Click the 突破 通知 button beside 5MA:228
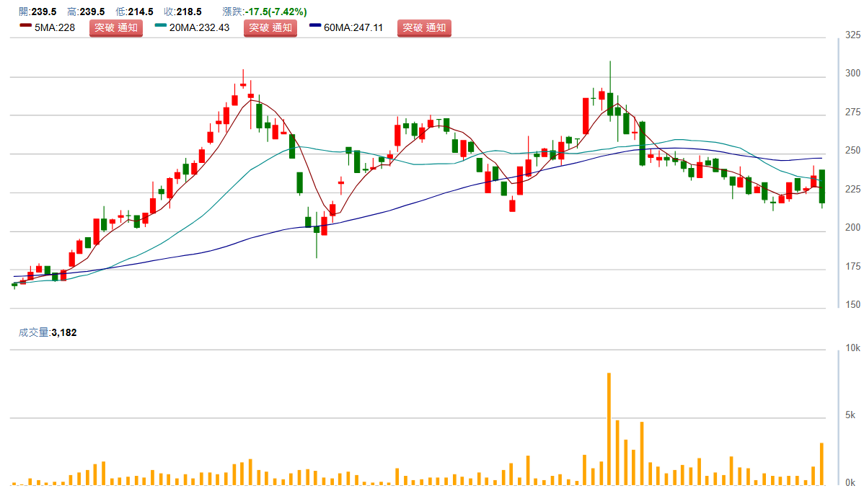Viewport: 864px width, 491px height. [115, 28]
